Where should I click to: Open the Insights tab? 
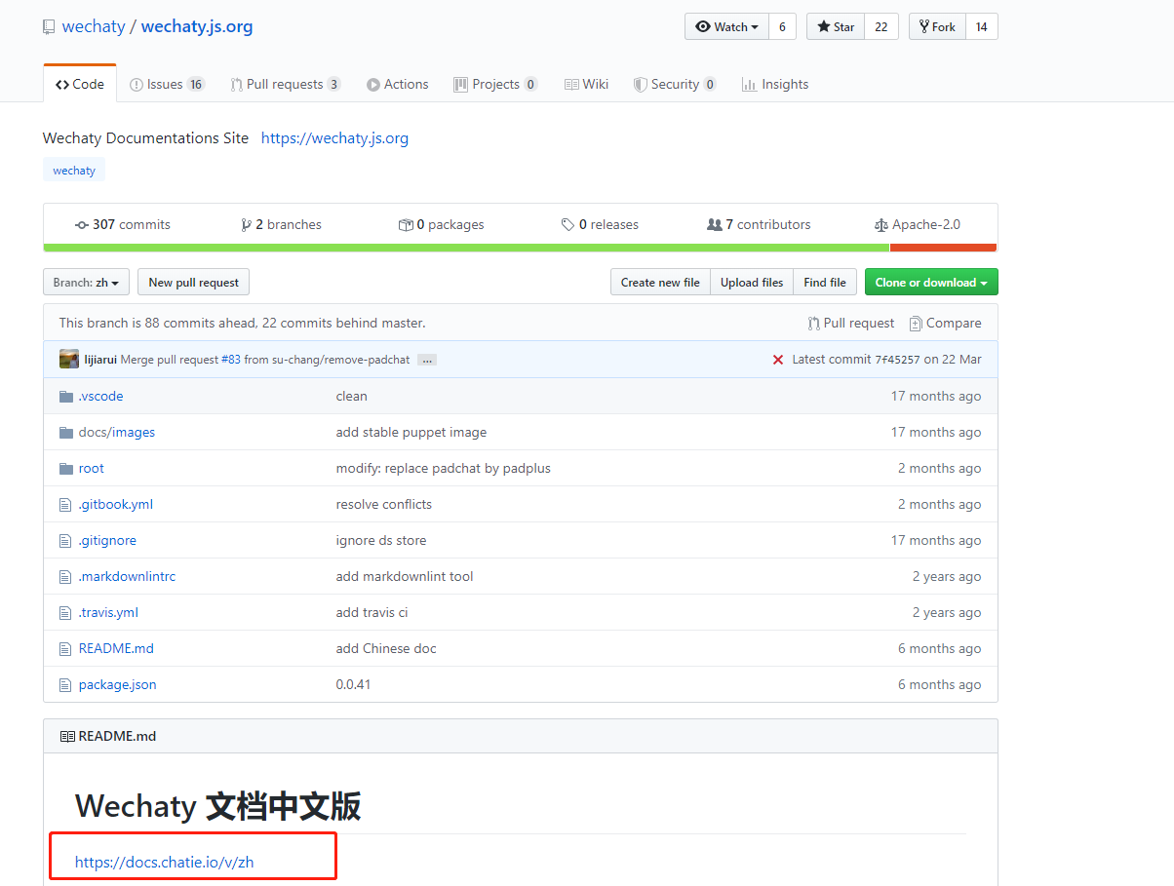775,84
